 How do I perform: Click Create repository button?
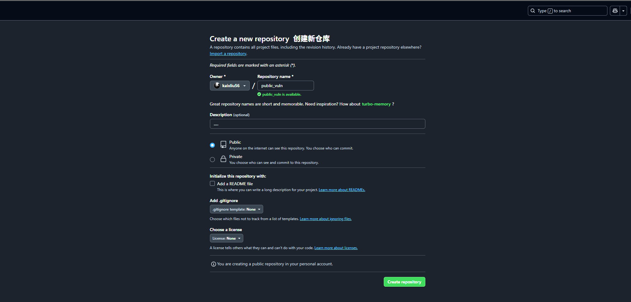(404, 282)
